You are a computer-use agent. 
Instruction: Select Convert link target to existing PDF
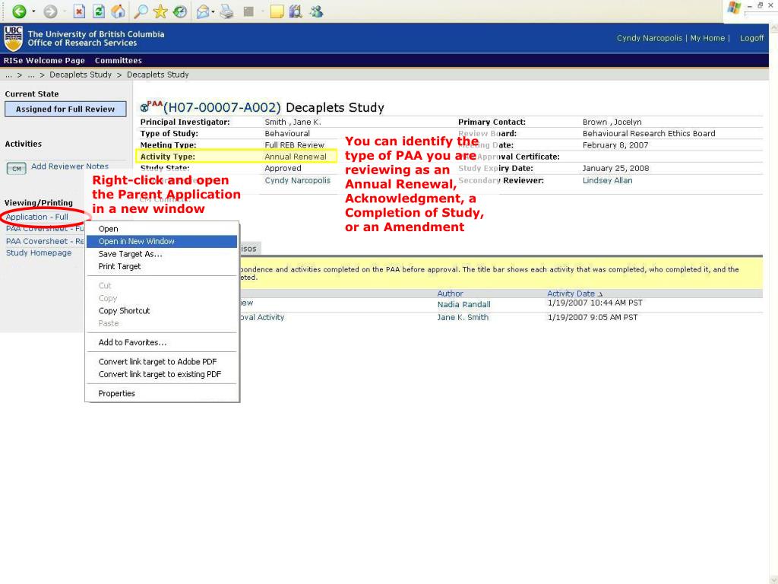162,374
